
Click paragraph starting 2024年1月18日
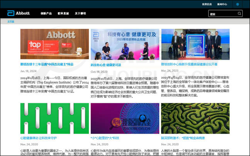pyautogui.click(x=54, y=85)
